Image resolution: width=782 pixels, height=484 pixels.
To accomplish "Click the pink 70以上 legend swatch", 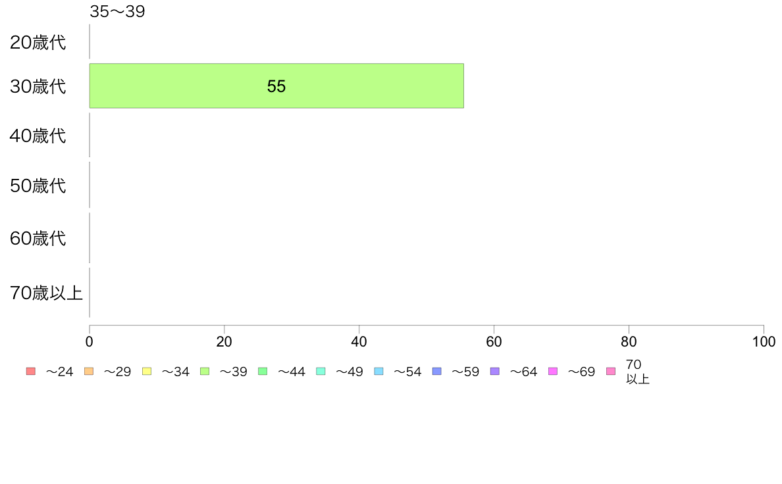I will [611, 372].
